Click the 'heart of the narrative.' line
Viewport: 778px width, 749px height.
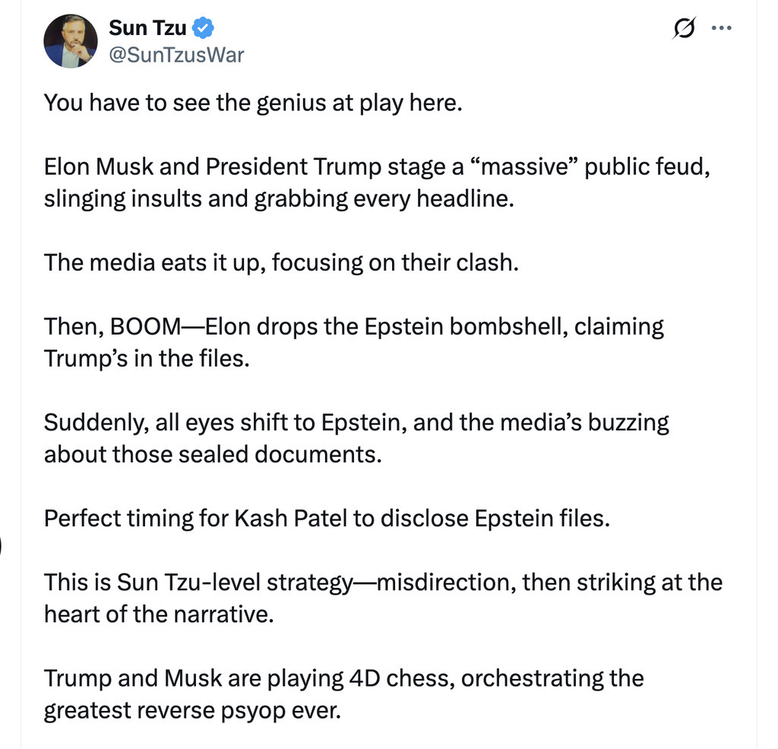[158, 614]
